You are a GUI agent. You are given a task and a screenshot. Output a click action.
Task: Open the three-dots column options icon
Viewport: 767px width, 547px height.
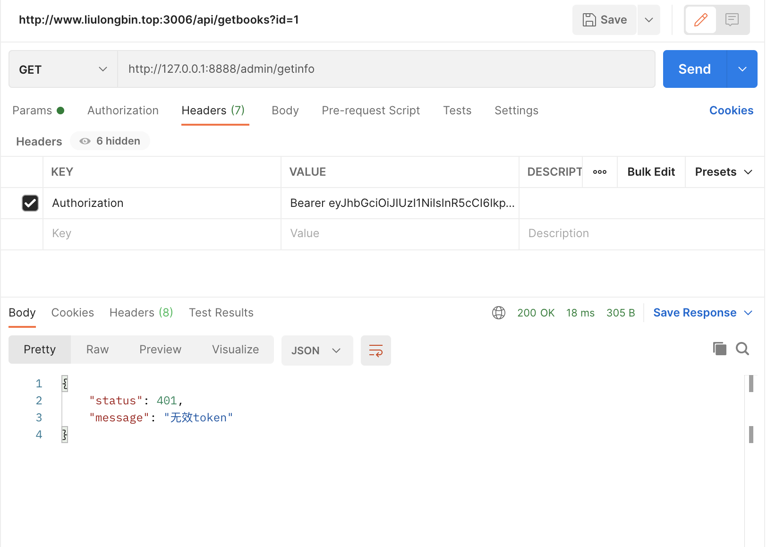pos(599,172)
